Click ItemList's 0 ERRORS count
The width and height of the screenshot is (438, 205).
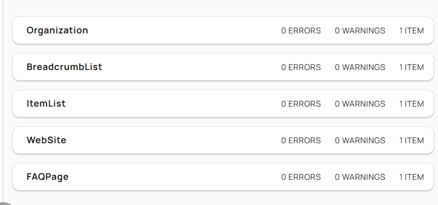point(301,104)
